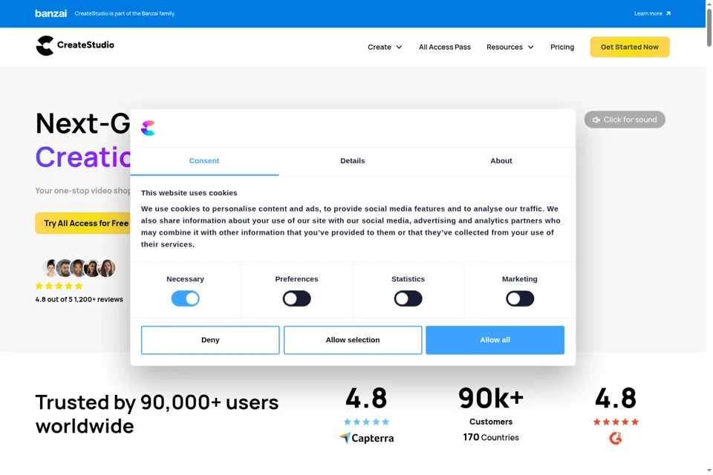
Task: Click the banzai logo in top banner
Action: click(x=51, y=13)
